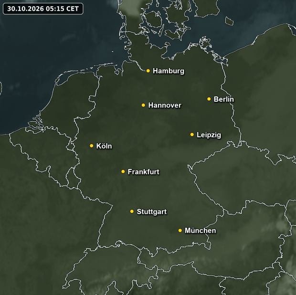Click the Berlin city marker dot
Viewport: 296px width, 295px height.
coord(209,99)
